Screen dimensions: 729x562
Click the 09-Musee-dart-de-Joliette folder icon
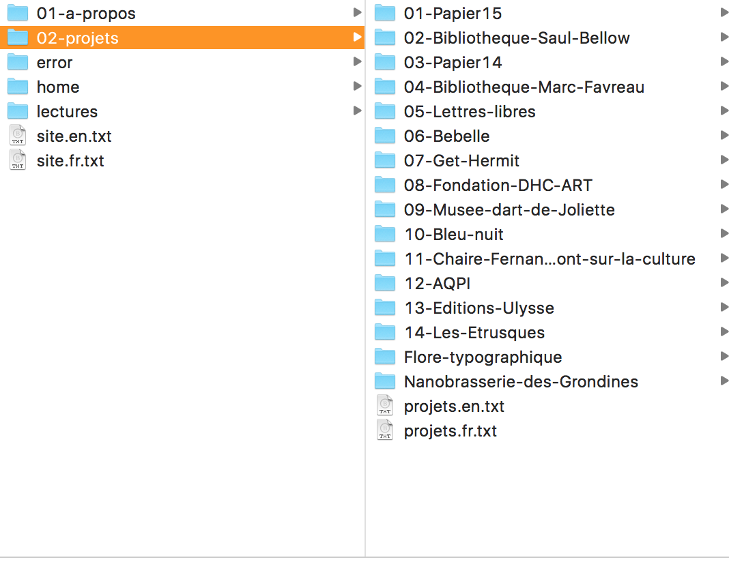click(x=385, y=210)
